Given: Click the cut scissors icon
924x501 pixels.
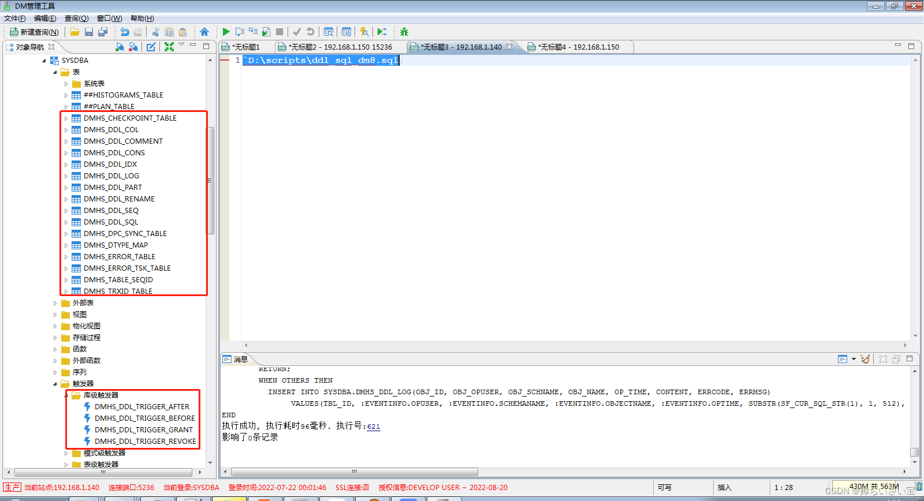Looking at the screenshot, I should [x=155, y=32].
